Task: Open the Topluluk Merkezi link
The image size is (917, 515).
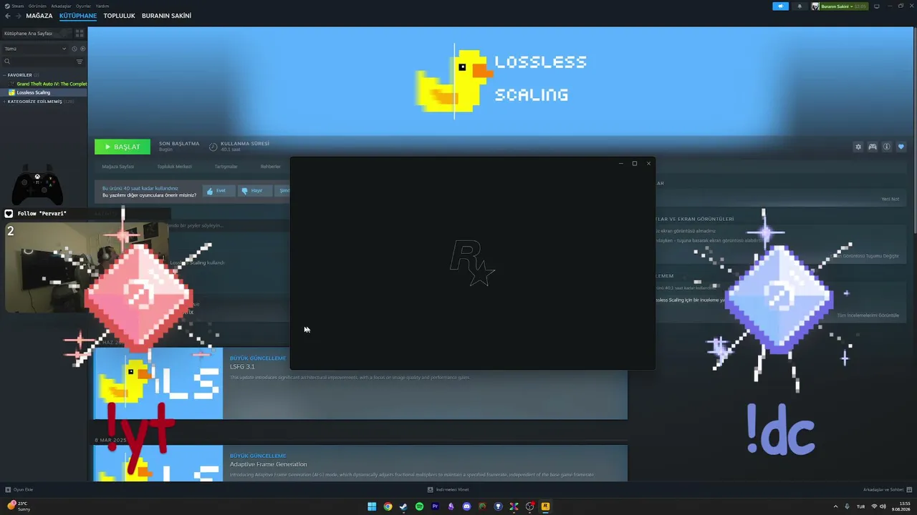Action: 174,167
